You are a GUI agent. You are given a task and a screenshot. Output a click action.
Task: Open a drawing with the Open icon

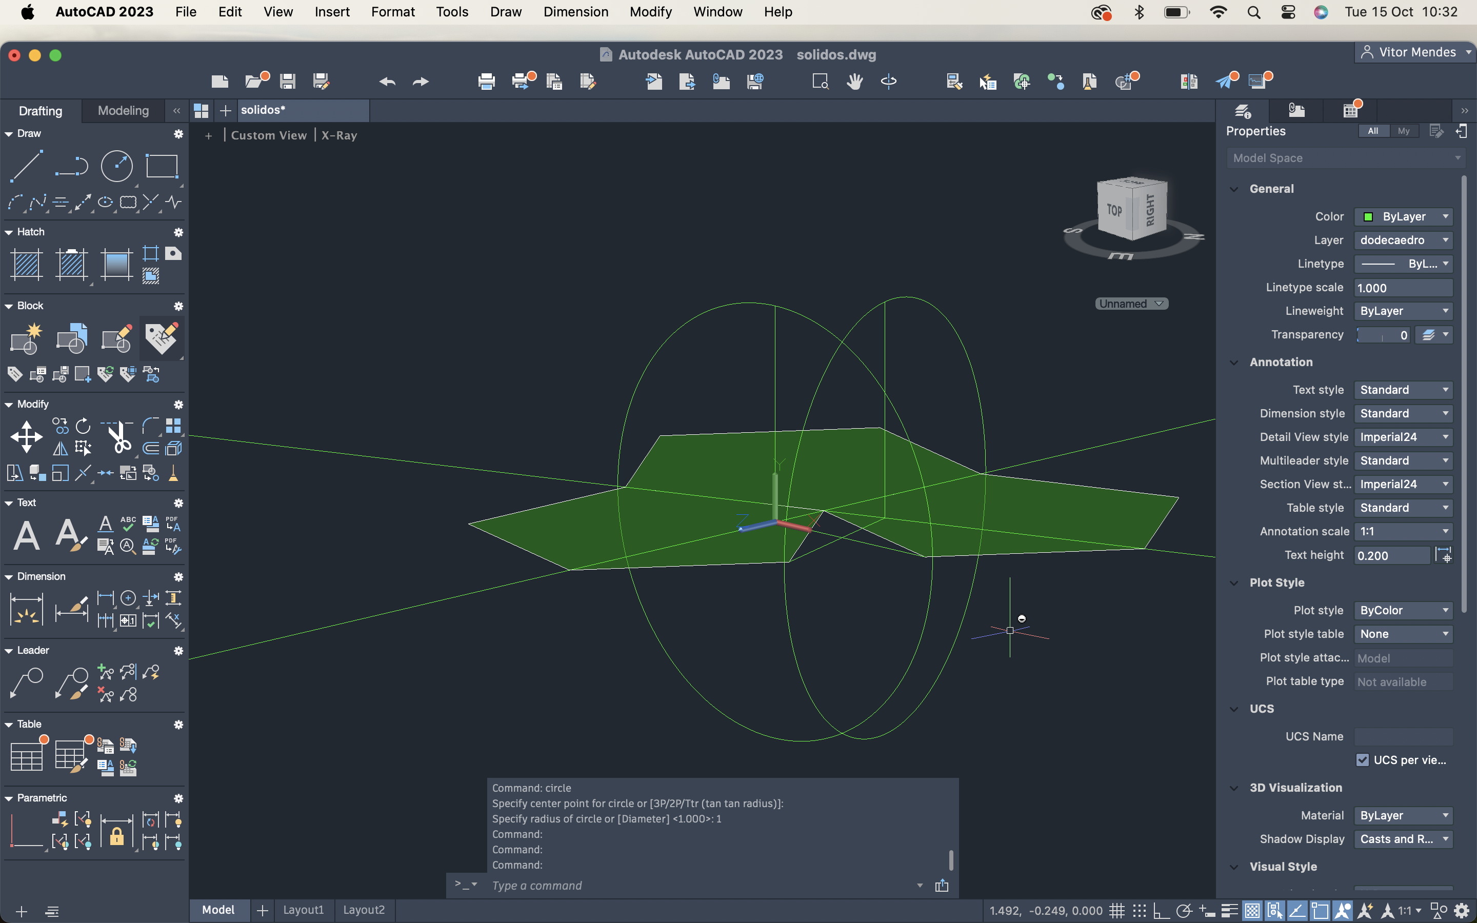click(254, 81)
